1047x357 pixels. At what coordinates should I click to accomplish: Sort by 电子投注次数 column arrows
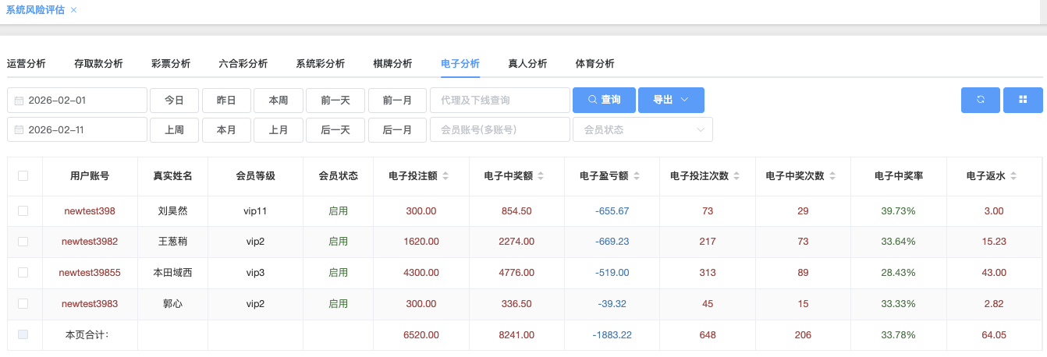736,176
